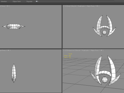
Task: Click the Verts count statistic in Perspective viewport
Action: tap(67, 57)
